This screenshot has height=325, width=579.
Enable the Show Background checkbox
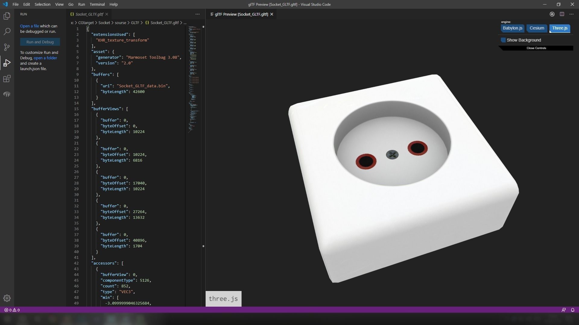503,40
